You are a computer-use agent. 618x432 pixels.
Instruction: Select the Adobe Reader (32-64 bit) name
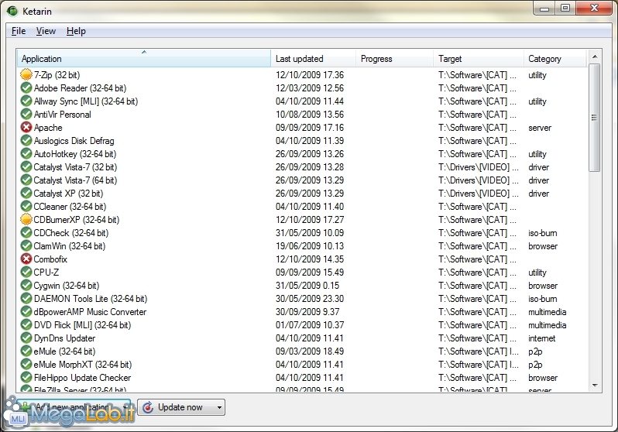[x=80, y=88]
